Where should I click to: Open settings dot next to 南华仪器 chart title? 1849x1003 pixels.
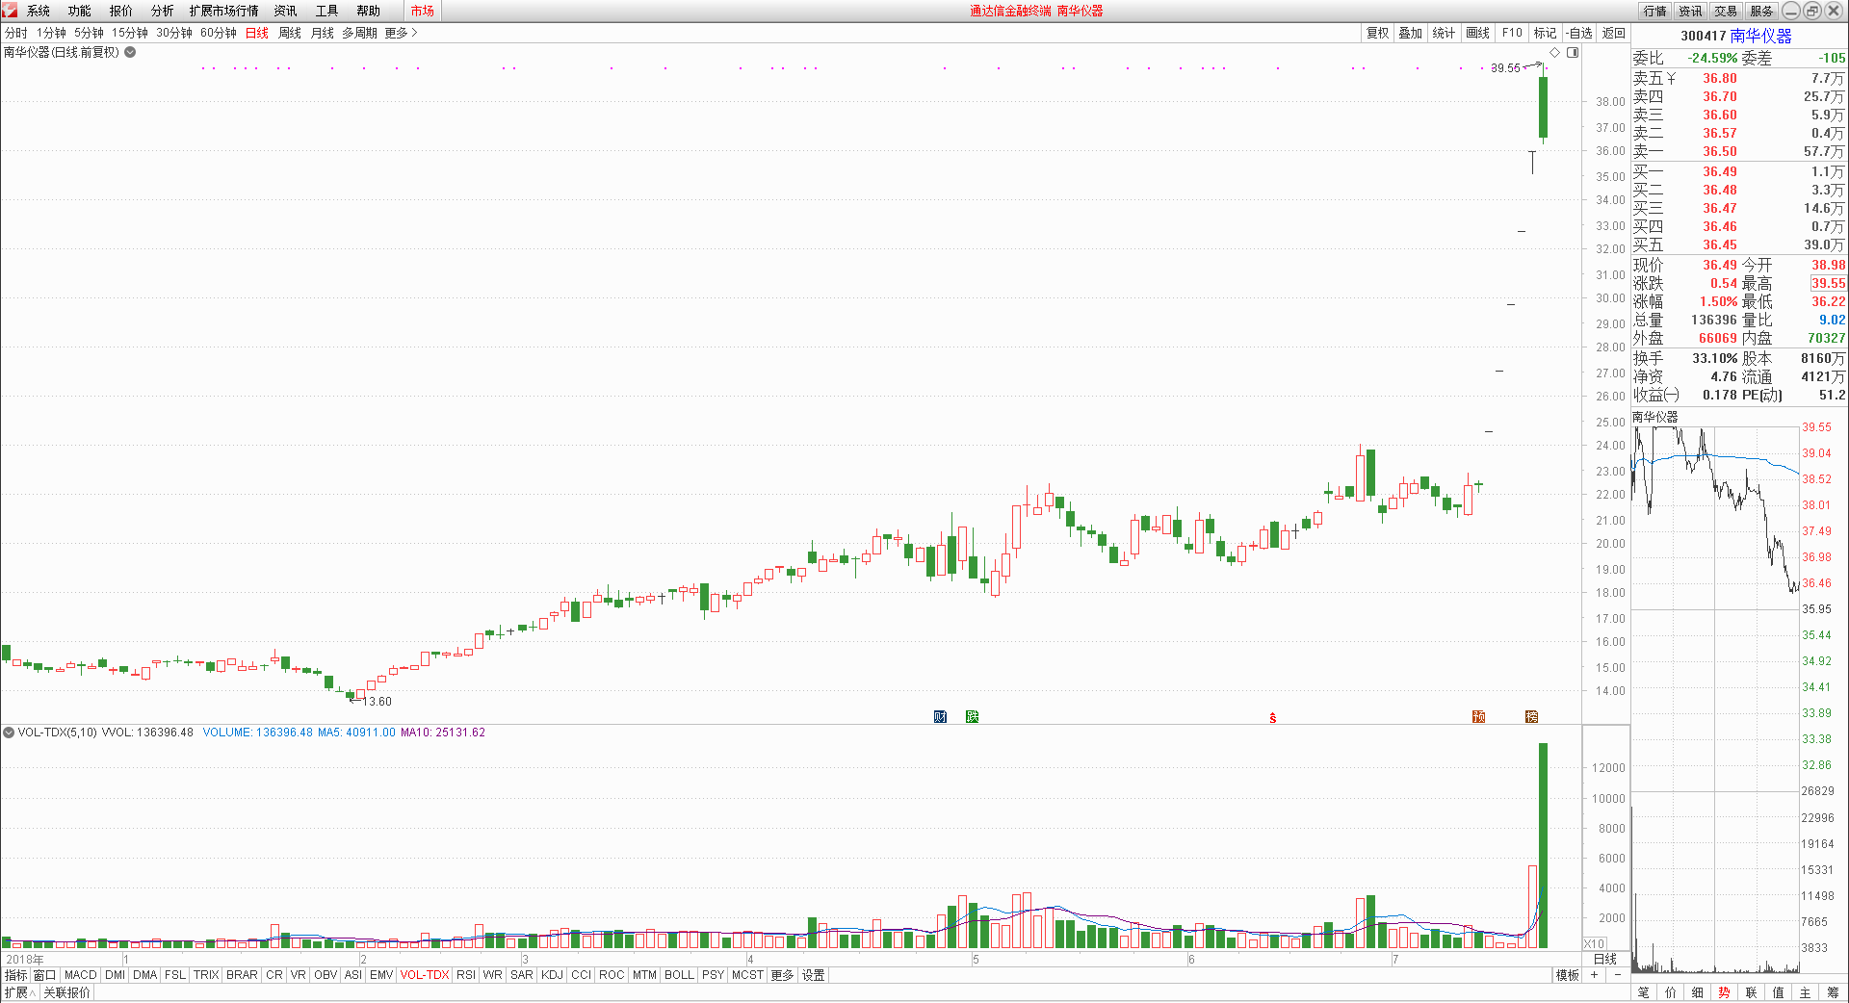coord(130,52)
